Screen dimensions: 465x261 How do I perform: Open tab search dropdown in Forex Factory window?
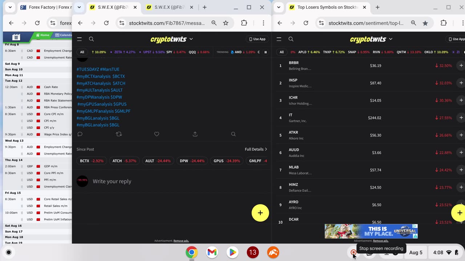coord(10,7)
